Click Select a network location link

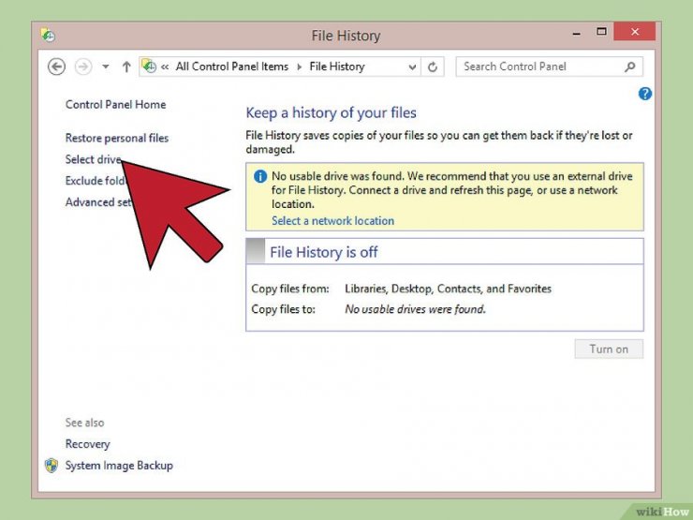[x=332, y=220]
